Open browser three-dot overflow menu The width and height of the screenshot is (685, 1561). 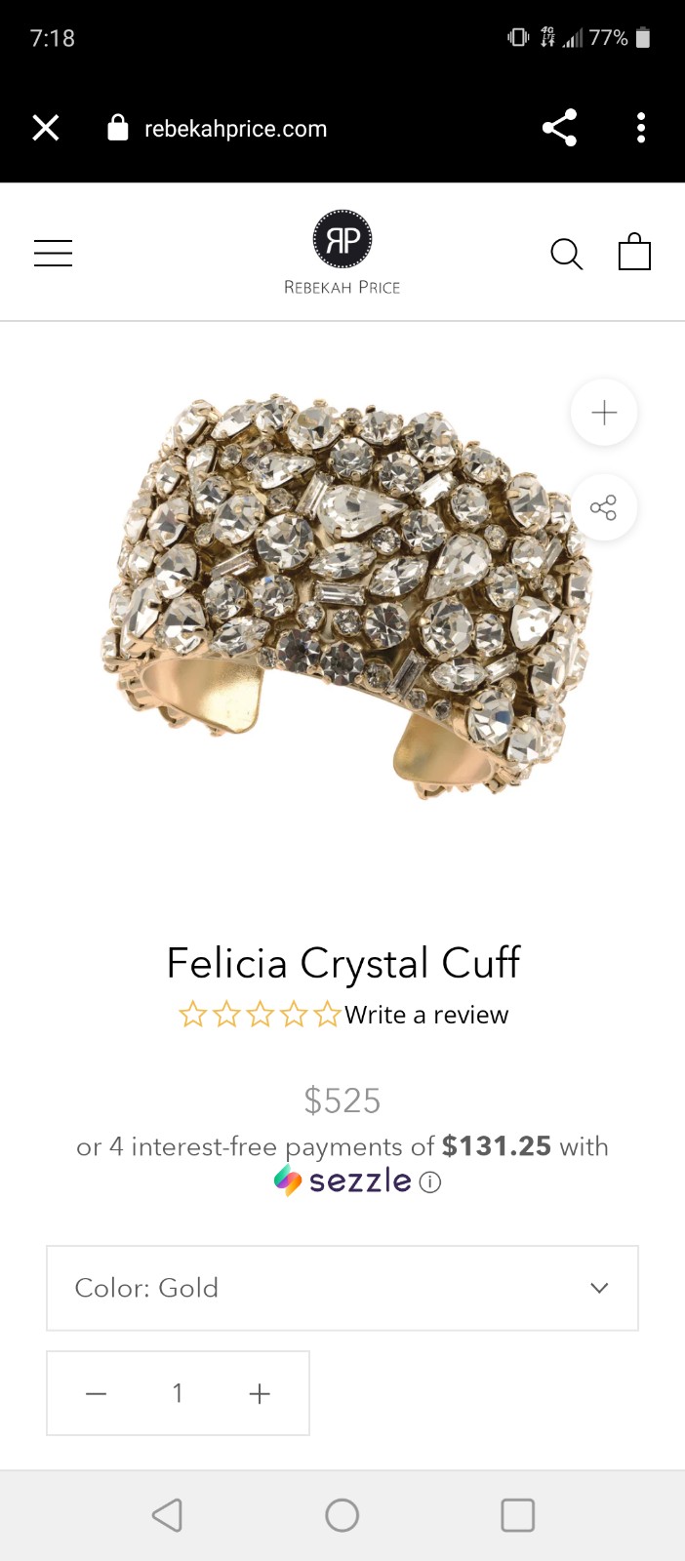pyautogui.click(x=641, y=128)
